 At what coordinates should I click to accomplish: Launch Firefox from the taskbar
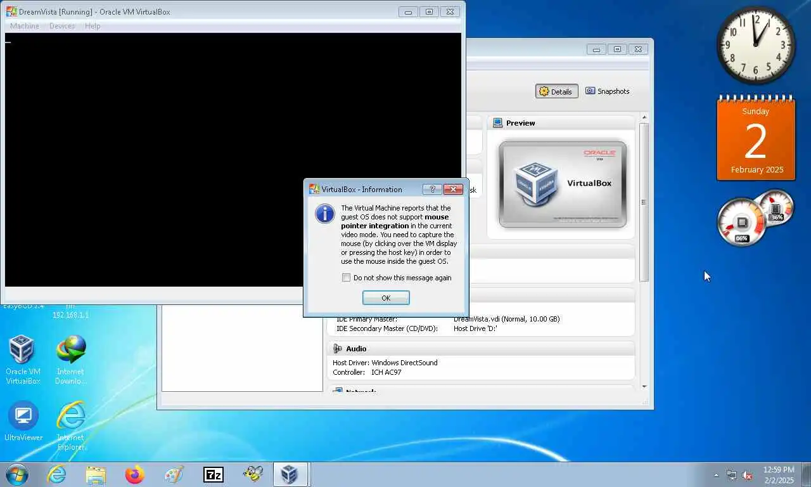[x=134, y=474]
